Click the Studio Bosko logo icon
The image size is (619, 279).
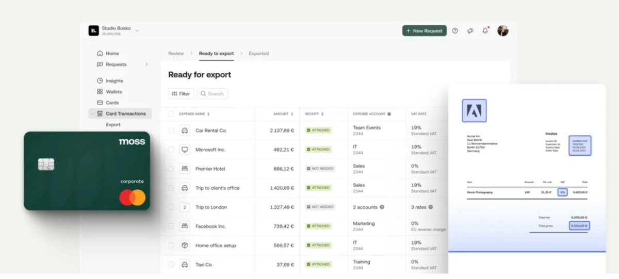(93, 31)
